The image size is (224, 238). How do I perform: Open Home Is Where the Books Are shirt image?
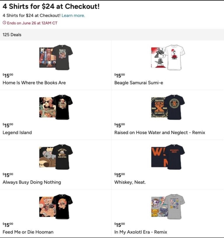[56, 57]
